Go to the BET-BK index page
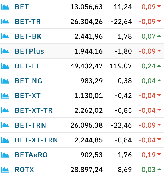Screen dimensions: 168x176 [x=28, y=36]
